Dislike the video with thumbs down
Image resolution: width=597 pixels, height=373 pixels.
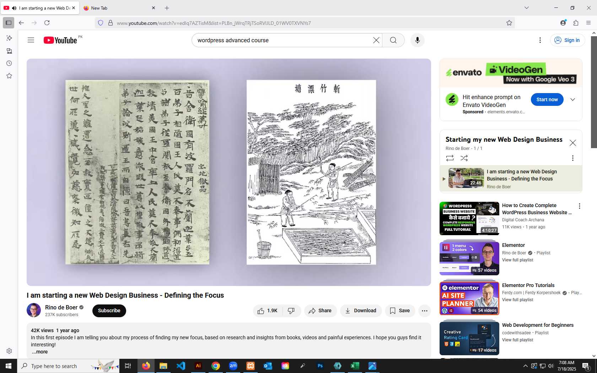coord(291,310)
